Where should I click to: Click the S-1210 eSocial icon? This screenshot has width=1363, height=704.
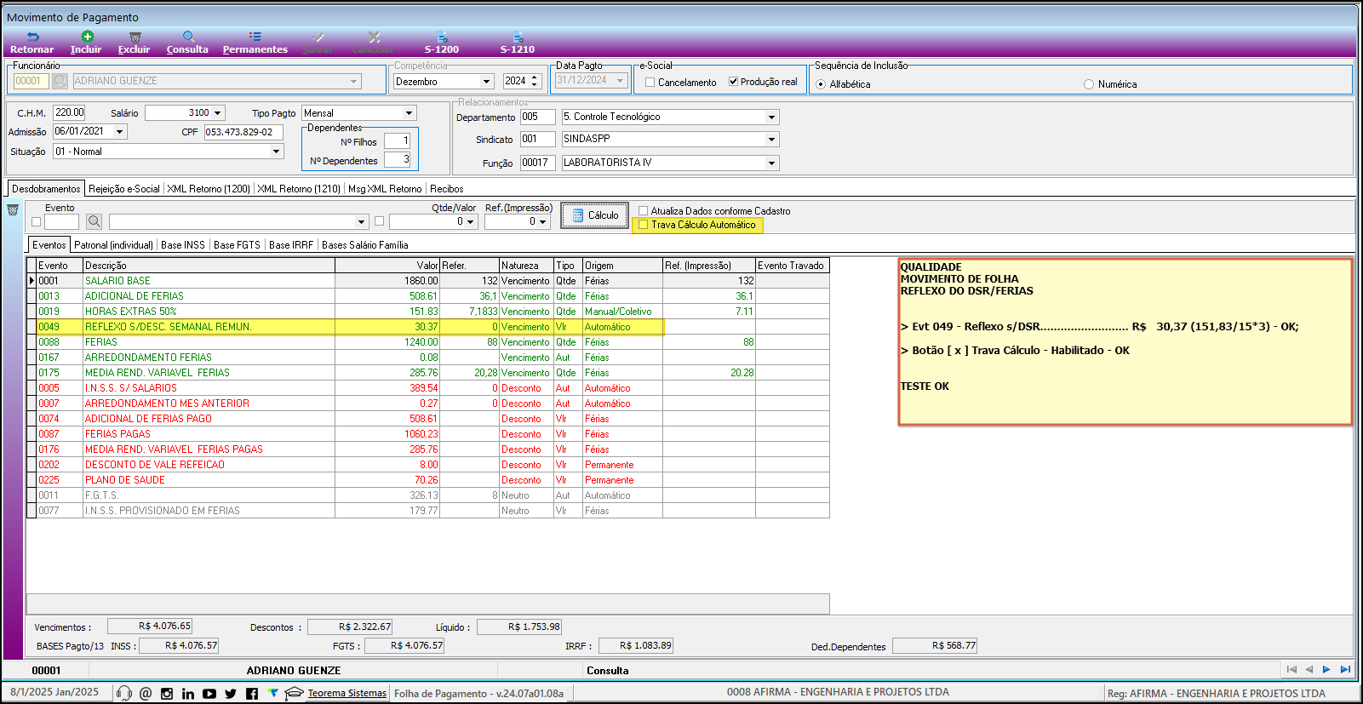518,37
